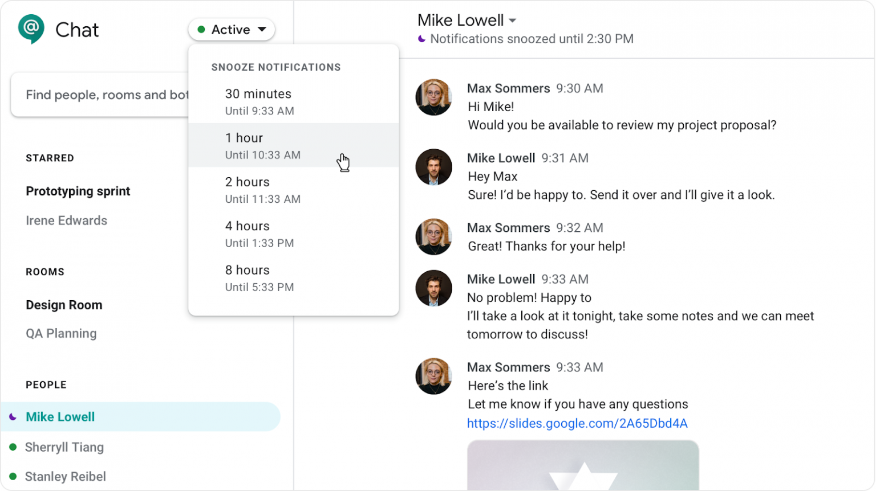Click the purple snooze icon under Mike Lowell's name
Viewport: 876px width, 491px height.
coord(421,39)
